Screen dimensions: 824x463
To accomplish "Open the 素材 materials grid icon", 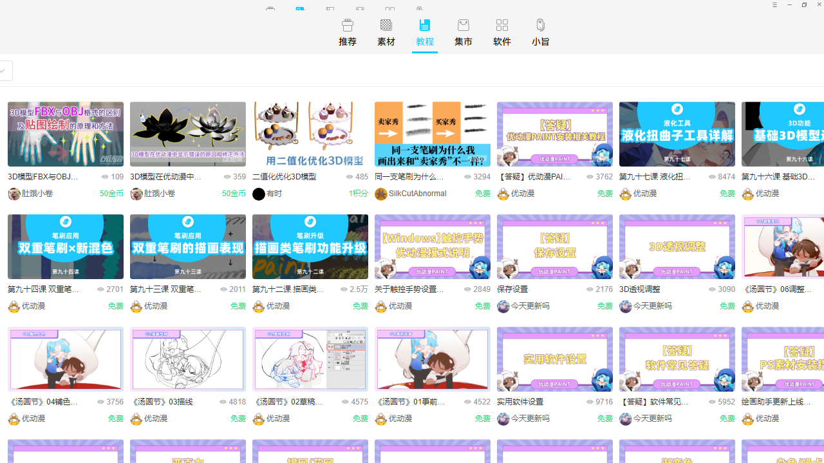I will [x=386, y=24].
